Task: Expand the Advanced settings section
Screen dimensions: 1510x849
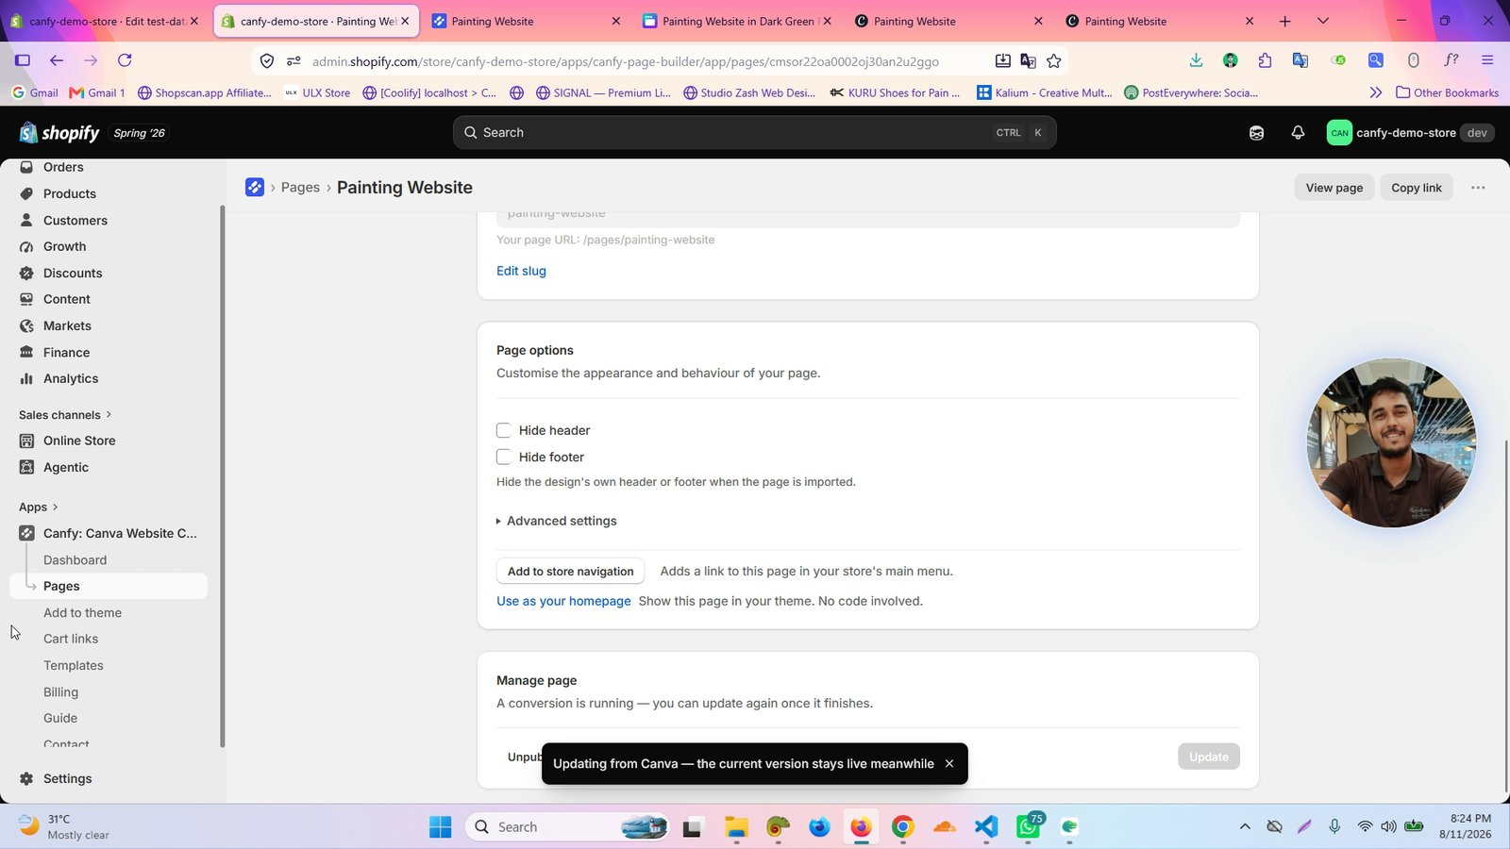Action: [557, 521]
